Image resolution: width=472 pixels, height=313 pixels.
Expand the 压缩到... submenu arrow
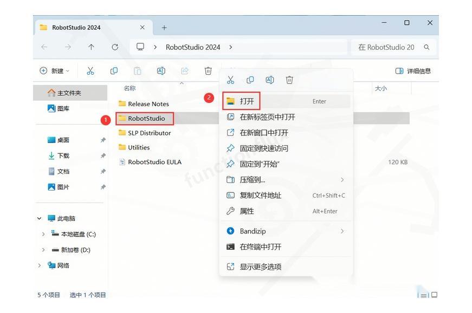click(342, 180)
